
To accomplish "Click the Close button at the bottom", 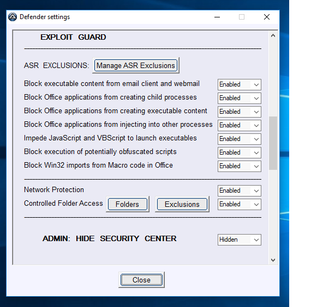I will 141,280.
